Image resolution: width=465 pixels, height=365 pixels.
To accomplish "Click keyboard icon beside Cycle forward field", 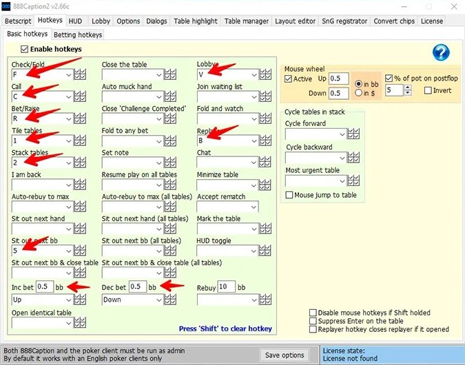I will coord(354,134).
